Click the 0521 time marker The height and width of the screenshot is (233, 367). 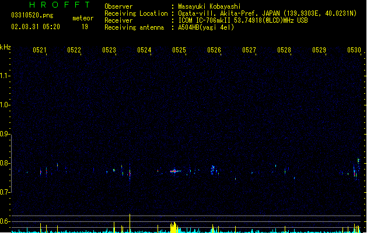click(x=39, y=50)
